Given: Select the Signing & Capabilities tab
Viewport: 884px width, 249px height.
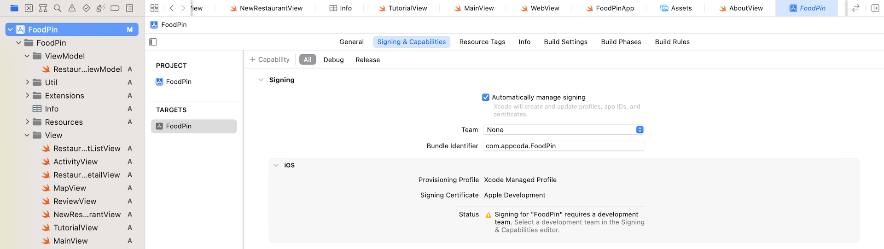Looking at the screenshot, I should (411, 42).
